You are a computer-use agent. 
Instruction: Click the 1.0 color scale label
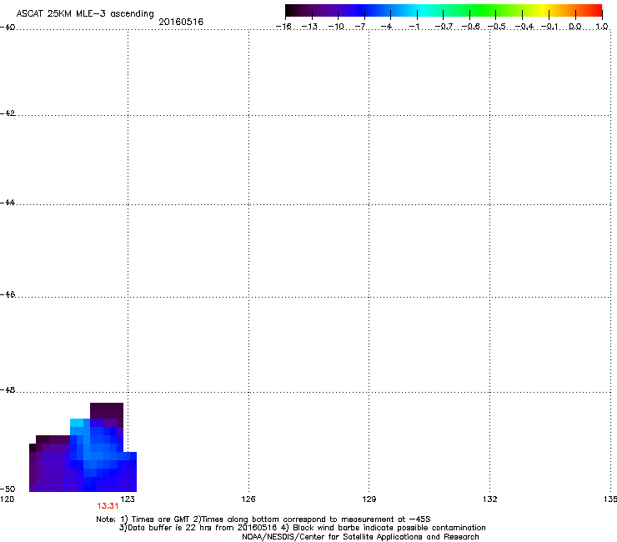(602, 27)
